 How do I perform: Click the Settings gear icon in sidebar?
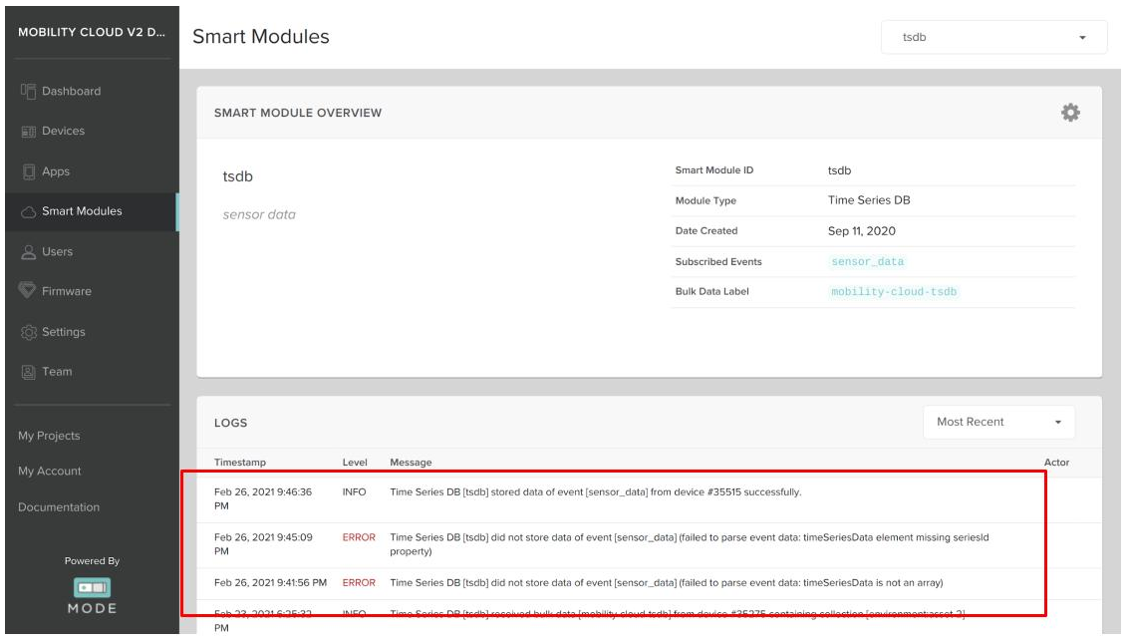pyautogui.click(x=28, y=333)
